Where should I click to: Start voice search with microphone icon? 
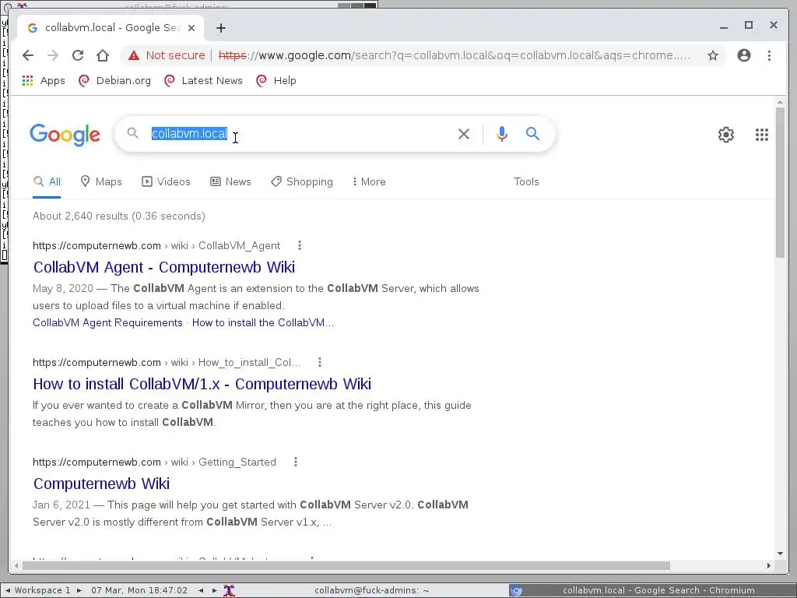pos(502,134)
